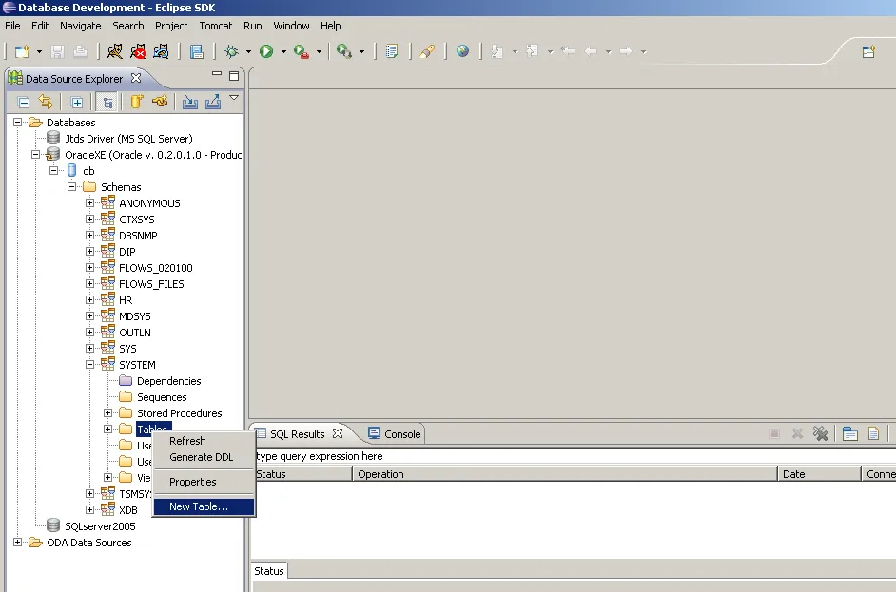Click the Open Perspective icon at top right
Screen dimensions: 896x592
click(x=868, y=51)
